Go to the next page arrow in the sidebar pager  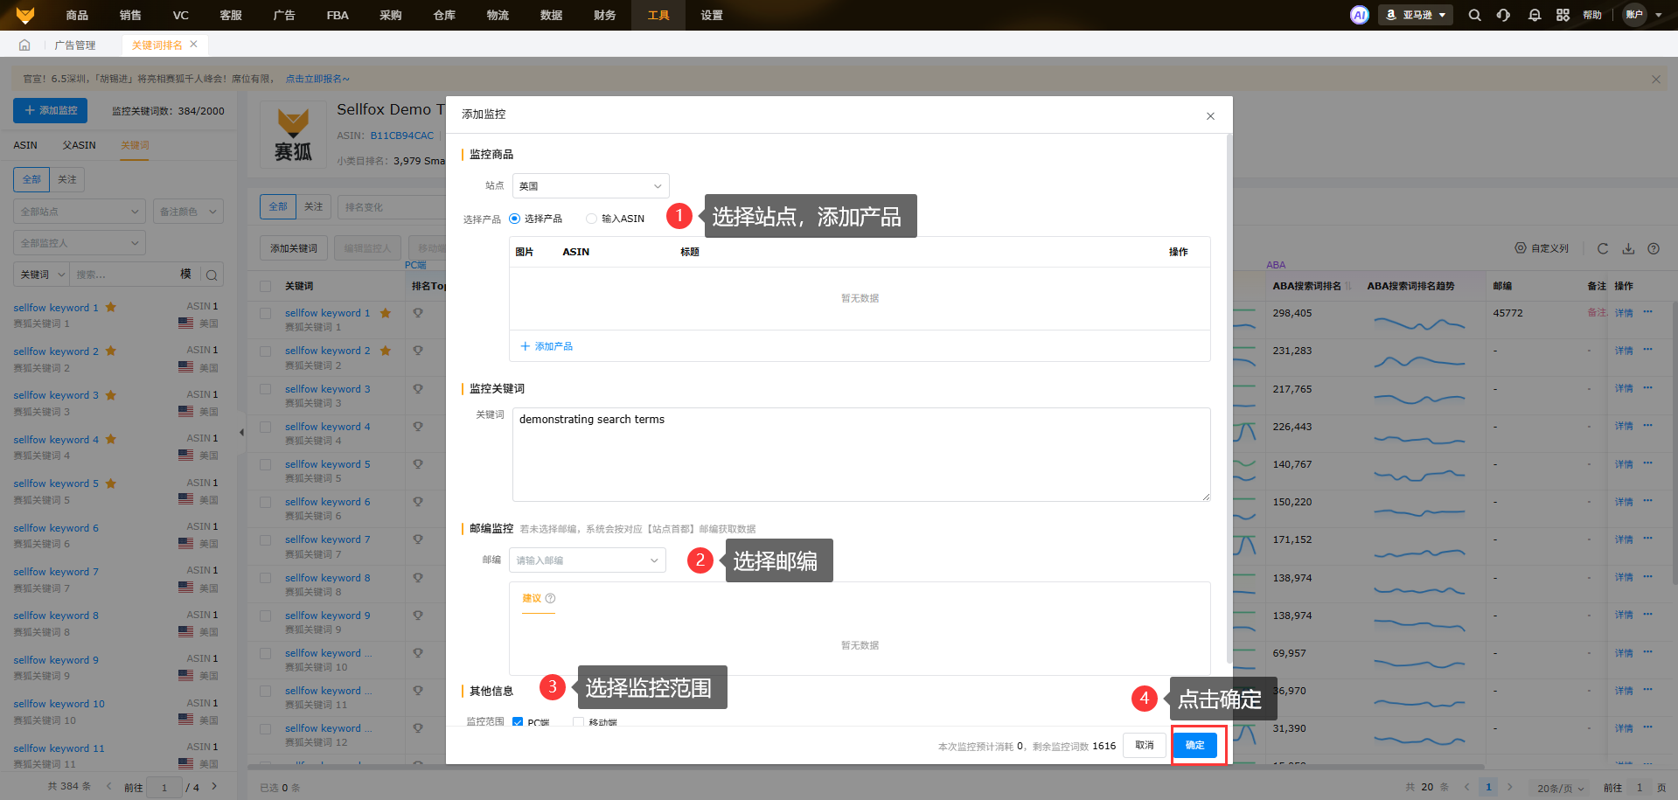pos(214,786)
